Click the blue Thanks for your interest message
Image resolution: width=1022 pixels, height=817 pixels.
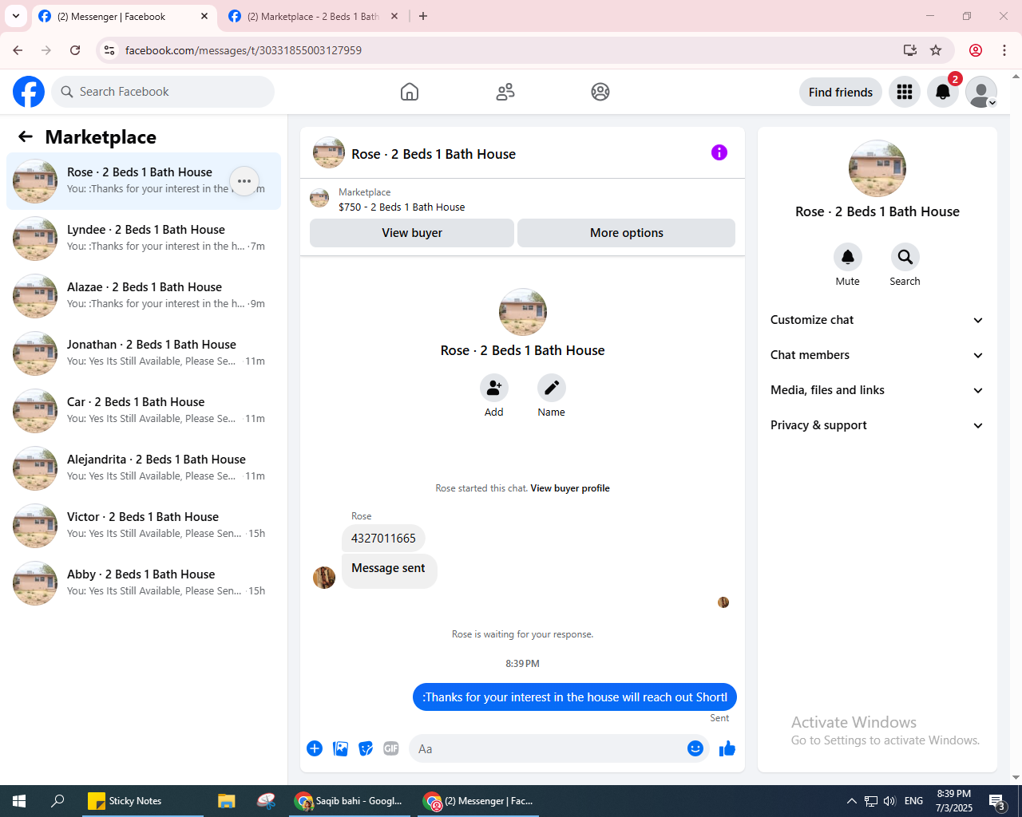coord(574,697)
